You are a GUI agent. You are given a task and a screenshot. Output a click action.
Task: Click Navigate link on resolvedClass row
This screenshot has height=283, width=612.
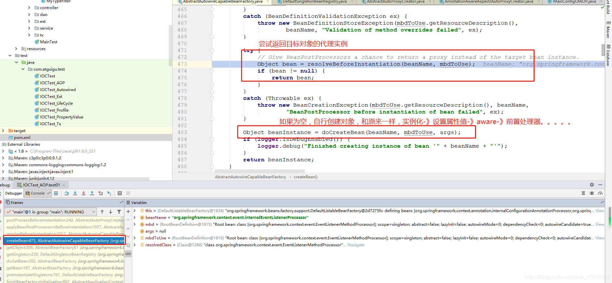[x=356, y=245]
